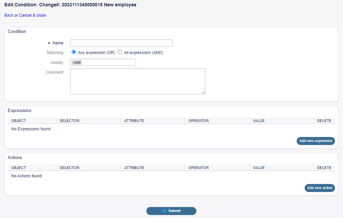The image size is (343, 218).
Task: Click the Cancel & close link
Action: point(32,15)
